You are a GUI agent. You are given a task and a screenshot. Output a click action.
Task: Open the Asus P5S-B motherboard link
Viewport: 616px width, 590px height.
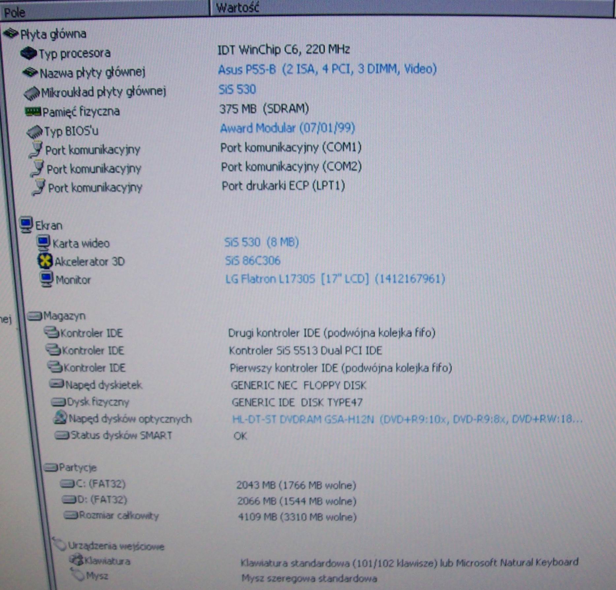[x=327, y=69]
